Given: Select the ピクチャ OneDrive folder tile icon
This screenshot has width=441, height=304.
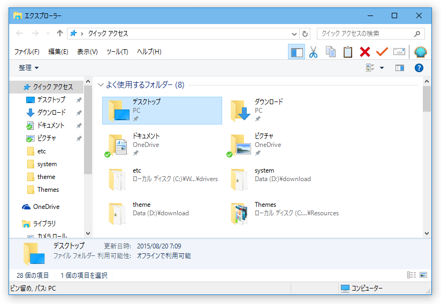Looking at the screenshot, I should point(239,145).
